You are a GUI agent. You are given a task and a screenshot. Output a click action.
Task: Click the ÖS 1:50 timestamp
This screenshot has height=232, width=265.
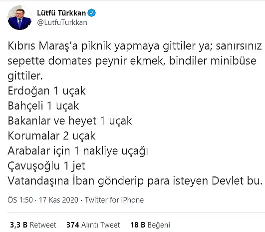(x=20, y=200)
